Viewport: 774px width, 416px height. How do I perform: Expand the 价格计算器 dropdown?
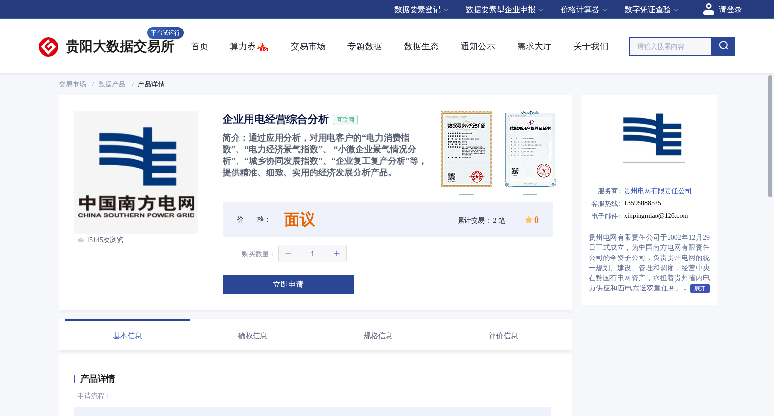coord(584,10)
